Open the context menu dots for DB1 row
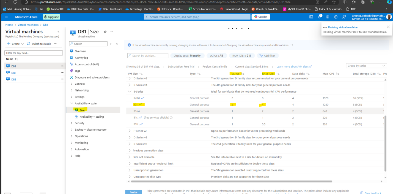393x194 pixels. 62,66
